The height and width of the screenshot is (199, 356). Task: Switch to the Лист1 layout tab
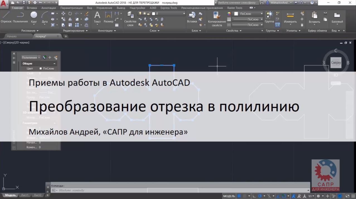point(25,195)
